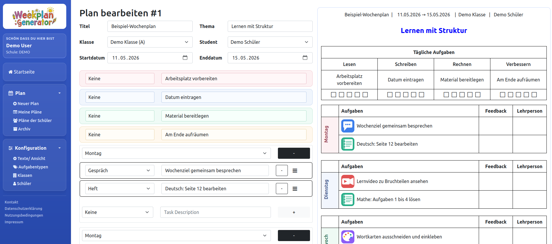The height and width of the screenshot is (244, 552).
Task: Click the calendar icon beside Plan
Action: [11, 93]
